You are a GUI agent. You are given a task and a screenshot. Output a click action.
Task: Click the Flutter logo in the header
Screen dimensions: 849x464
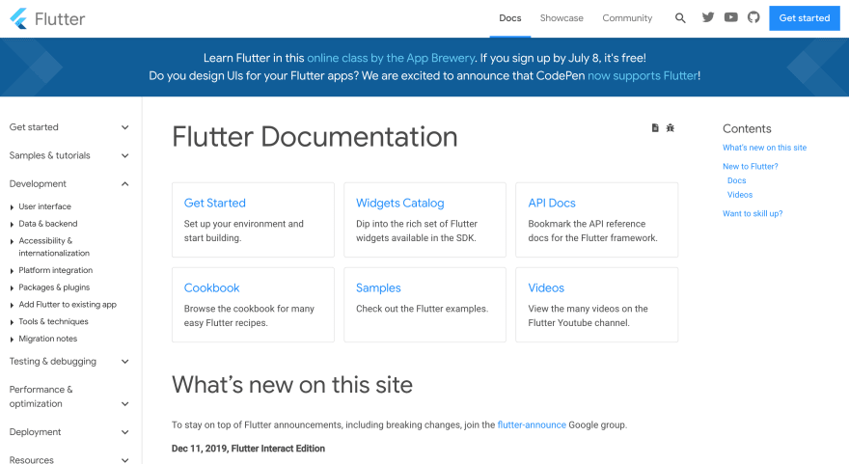coord(47,18)
